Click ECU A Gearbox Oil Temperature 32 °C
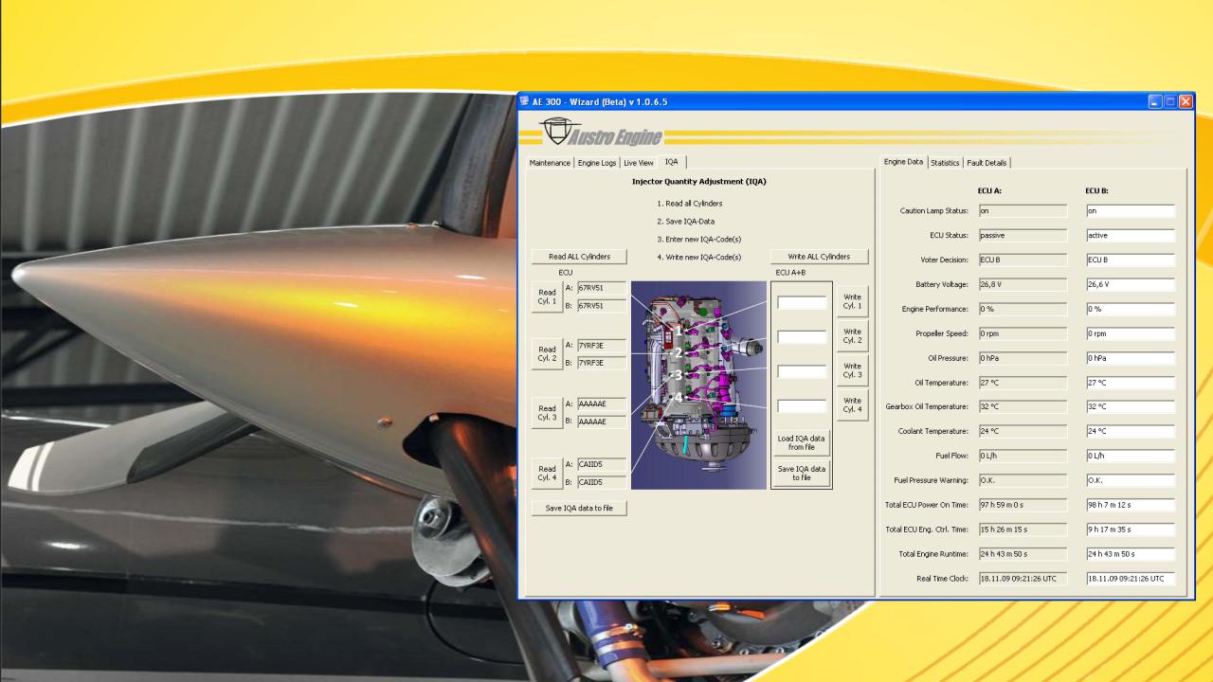1213x682 pixels. click(x=1023, y=406)
